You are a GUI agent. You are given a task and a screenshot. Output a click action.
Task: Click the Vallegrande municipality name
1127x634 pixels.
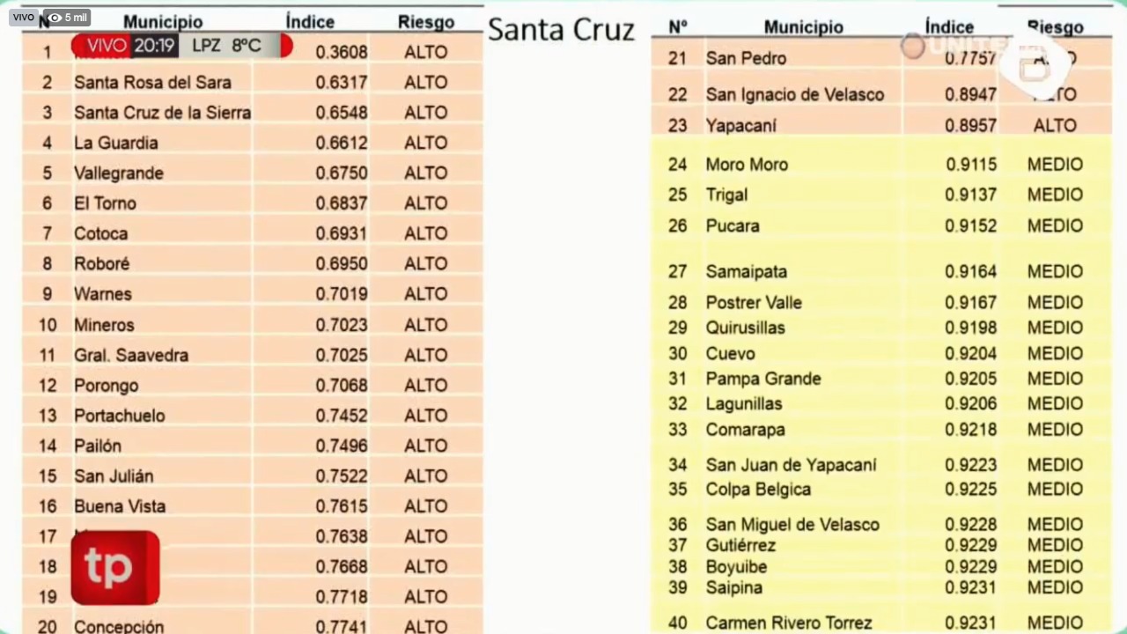click(x=119, y=173)
